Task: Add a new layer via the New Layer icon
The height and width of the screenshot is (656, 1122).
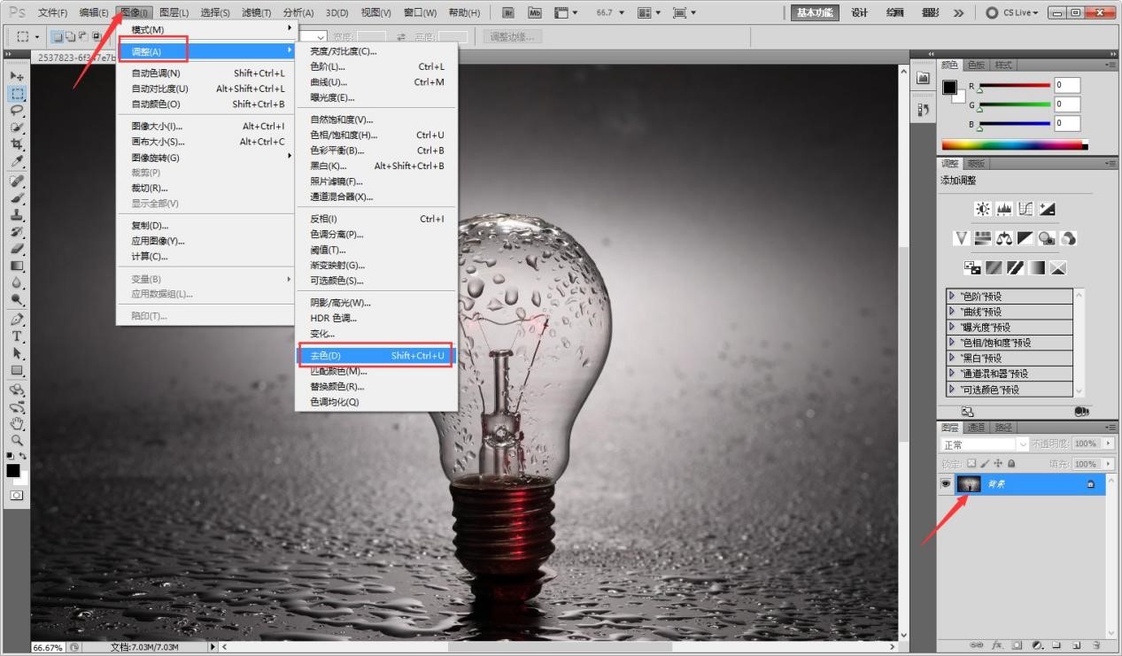Action: click(1075, 645)
